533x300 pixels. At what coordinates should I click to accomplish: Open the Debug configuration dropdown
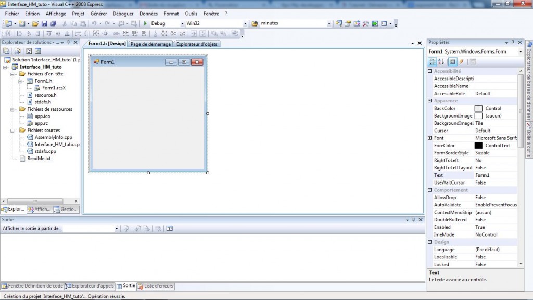click(182, 23)
